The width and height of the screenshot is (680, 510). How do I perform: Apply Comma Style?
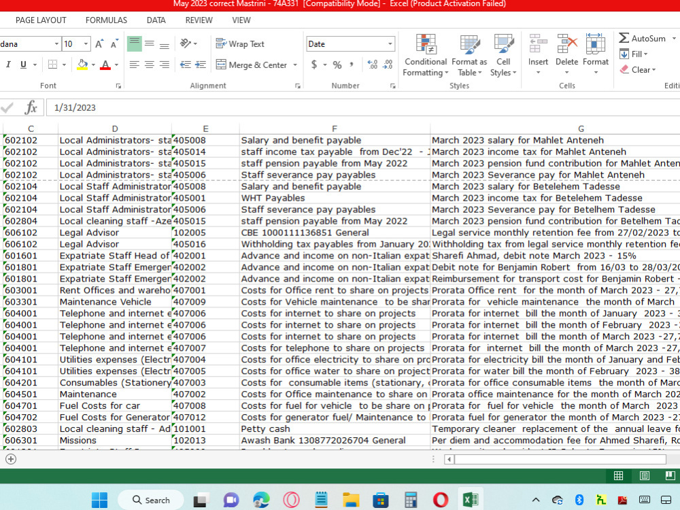tap(352, 65)
